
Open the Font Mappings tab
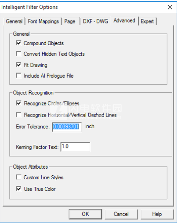(44, 21)
